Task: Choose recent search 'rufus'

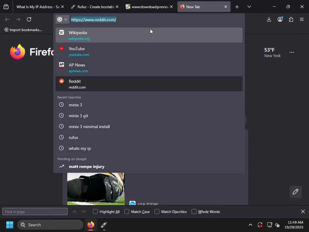Action: pyautogui.click(x=149, y=137)
